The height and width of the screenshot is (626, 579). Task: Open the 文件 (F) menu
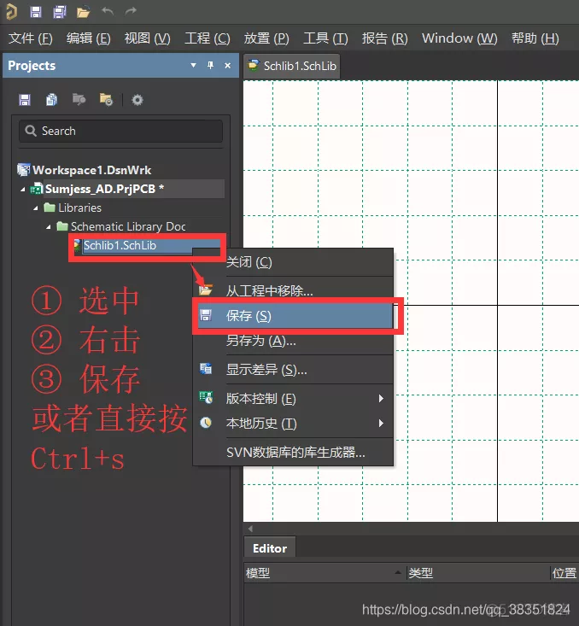(31, 38)
